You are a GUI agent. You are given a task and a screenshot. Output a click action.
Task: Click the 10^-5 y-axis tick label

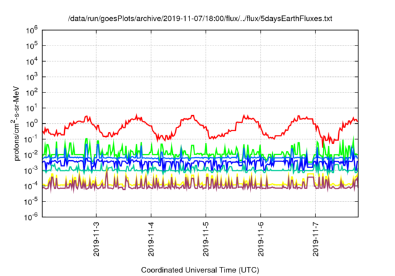[x=31, y=202]
